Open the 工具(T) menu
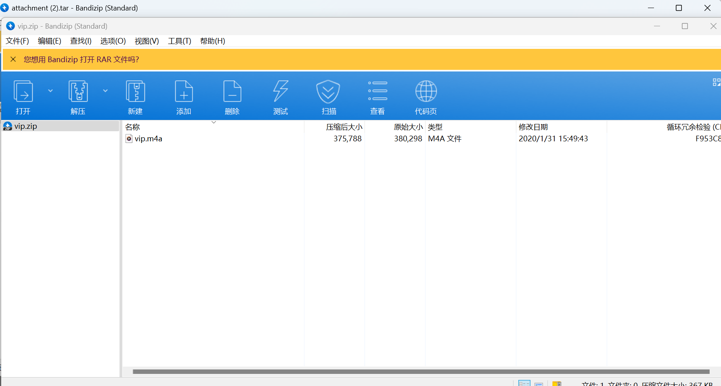This screenshot has height=386, width=721. tap(180, 41)
